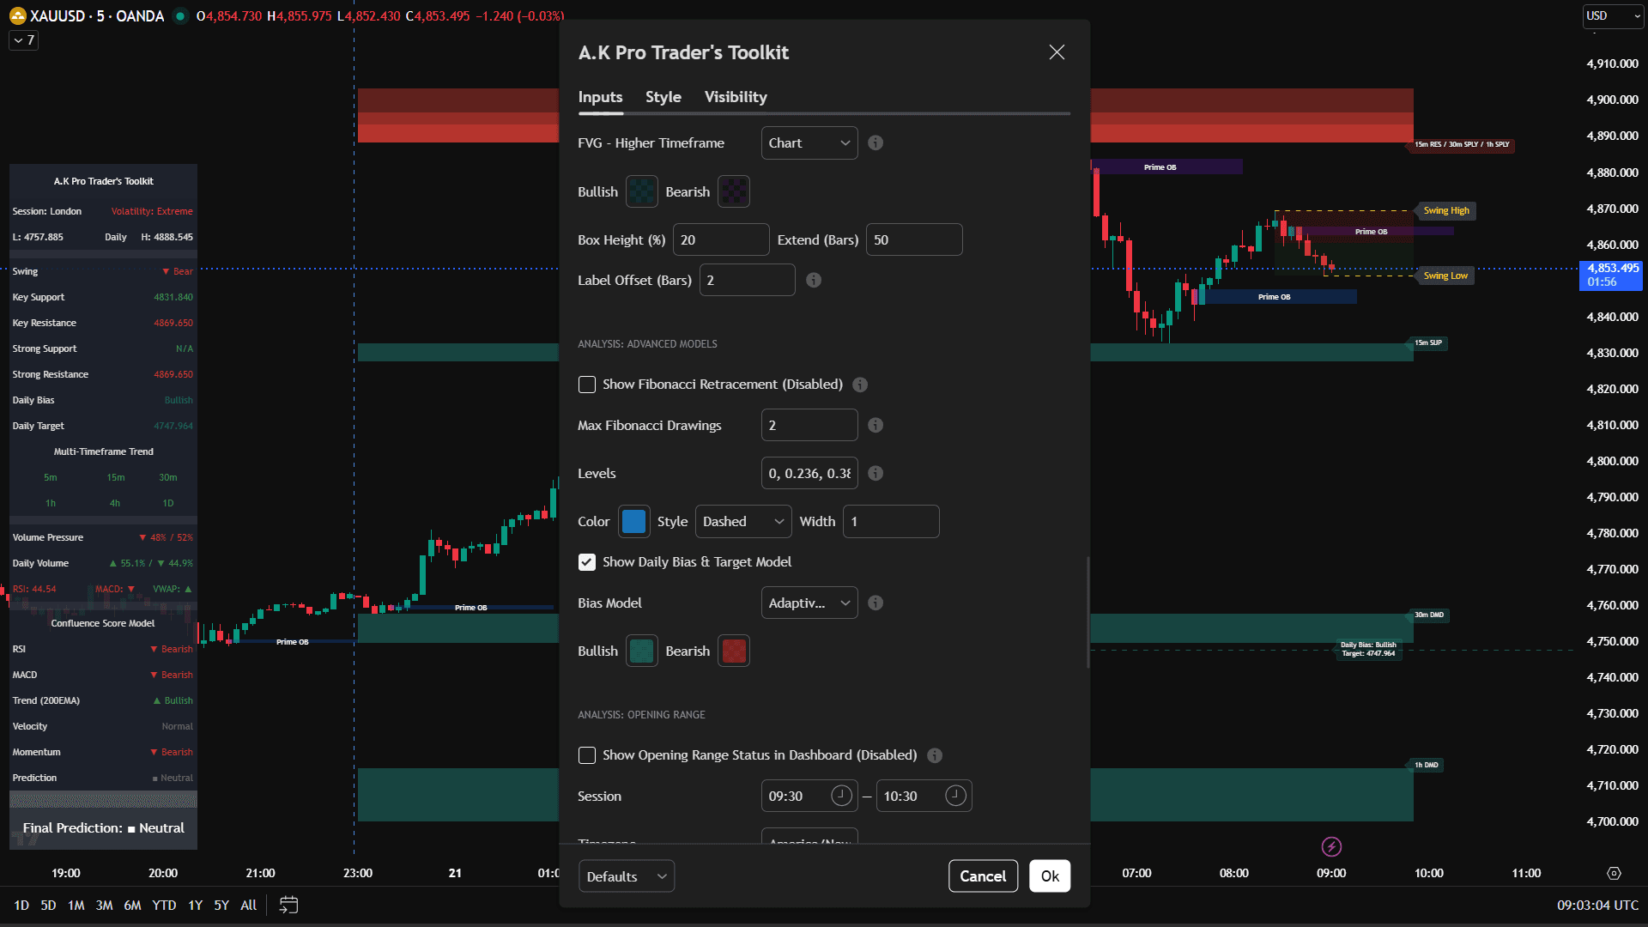1648x927 pixels.
Task: Select the Box Height percentage field
Action: click(721, 239)
